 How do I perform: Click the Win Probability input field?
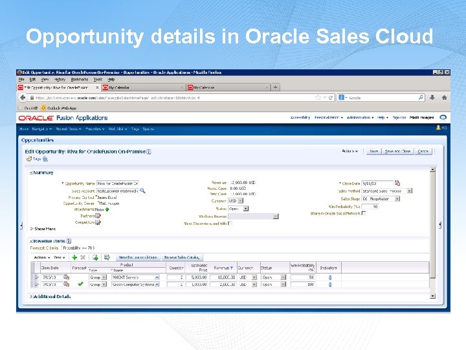point(370,206)
